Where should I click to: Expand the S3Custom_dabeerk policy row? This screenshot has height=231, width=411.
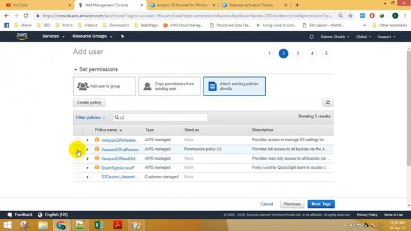pyautogui.click(x=87, y=177)
